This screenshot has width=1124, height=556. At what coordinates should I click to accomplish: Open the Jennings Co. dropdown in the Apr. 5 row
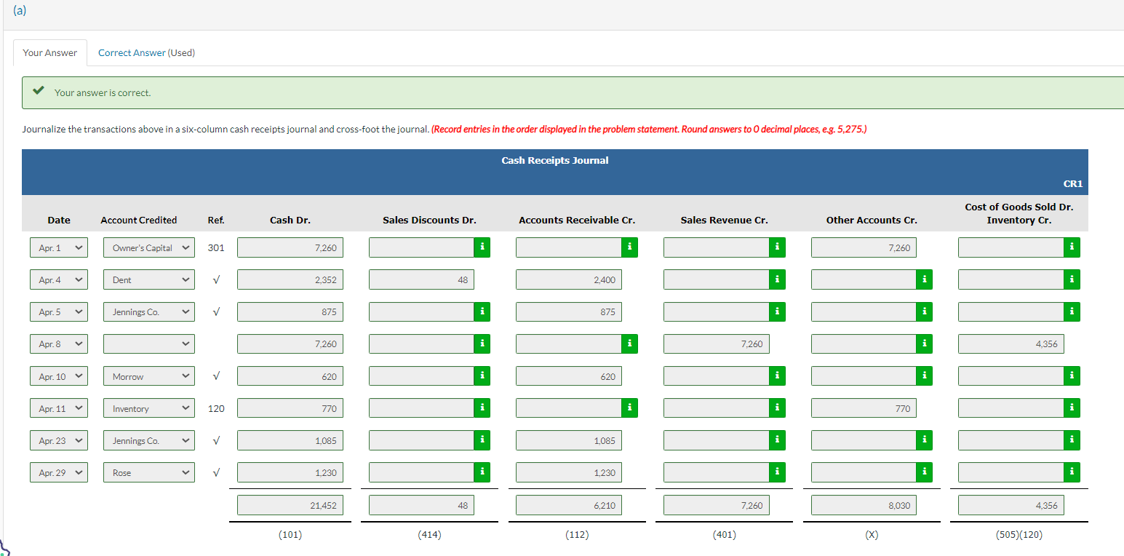coord(149,312)
